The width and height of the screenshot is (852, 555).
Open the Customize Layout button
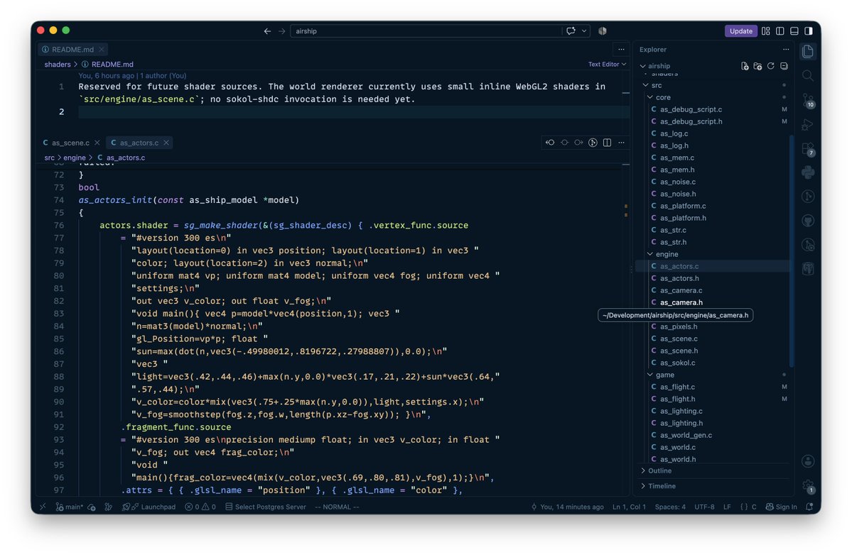(765, 31)
